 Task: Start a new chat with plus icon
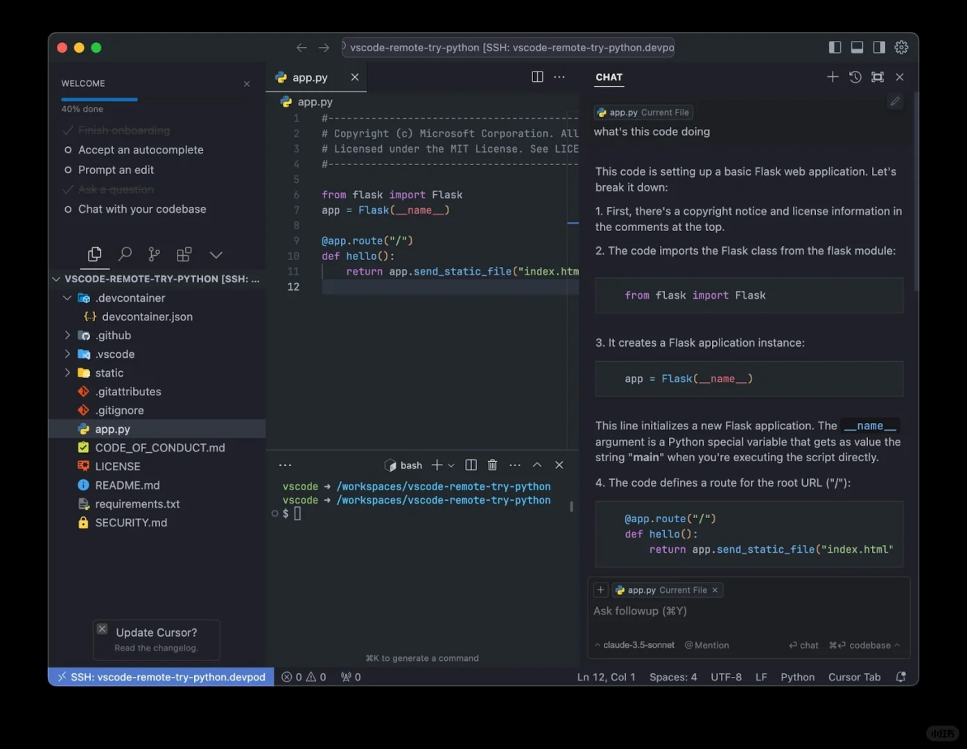(833, 77)
